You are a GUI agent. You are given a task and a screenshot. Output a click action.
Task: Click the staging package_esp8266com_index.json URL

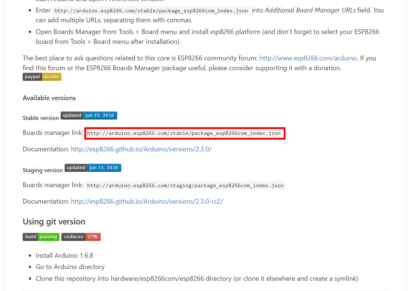click(x=185, y=185)
